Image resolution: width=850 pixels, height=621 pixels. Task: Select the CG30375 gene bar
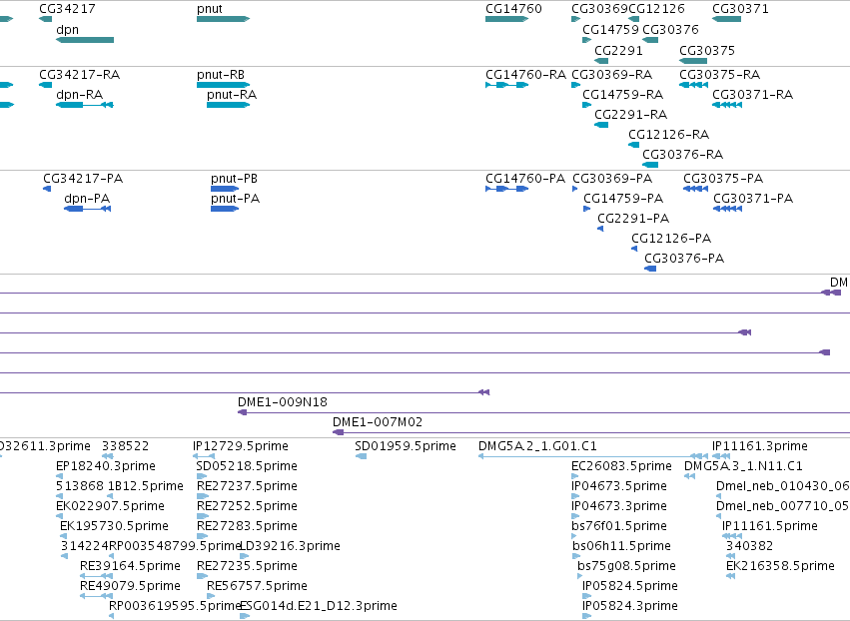pos(693,61)
